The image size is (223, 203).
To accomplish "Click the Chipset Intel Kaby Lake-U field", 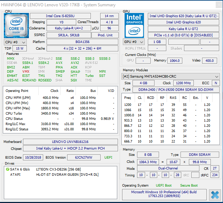I will click(x=70, y=148).
